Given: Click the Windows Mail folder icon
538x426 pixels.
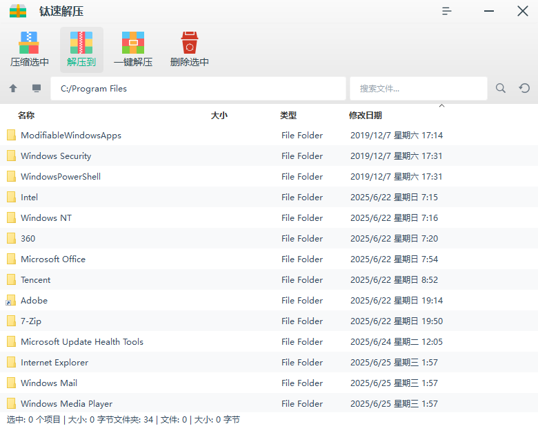Looking at the screenshot, I should pos(11,383).
